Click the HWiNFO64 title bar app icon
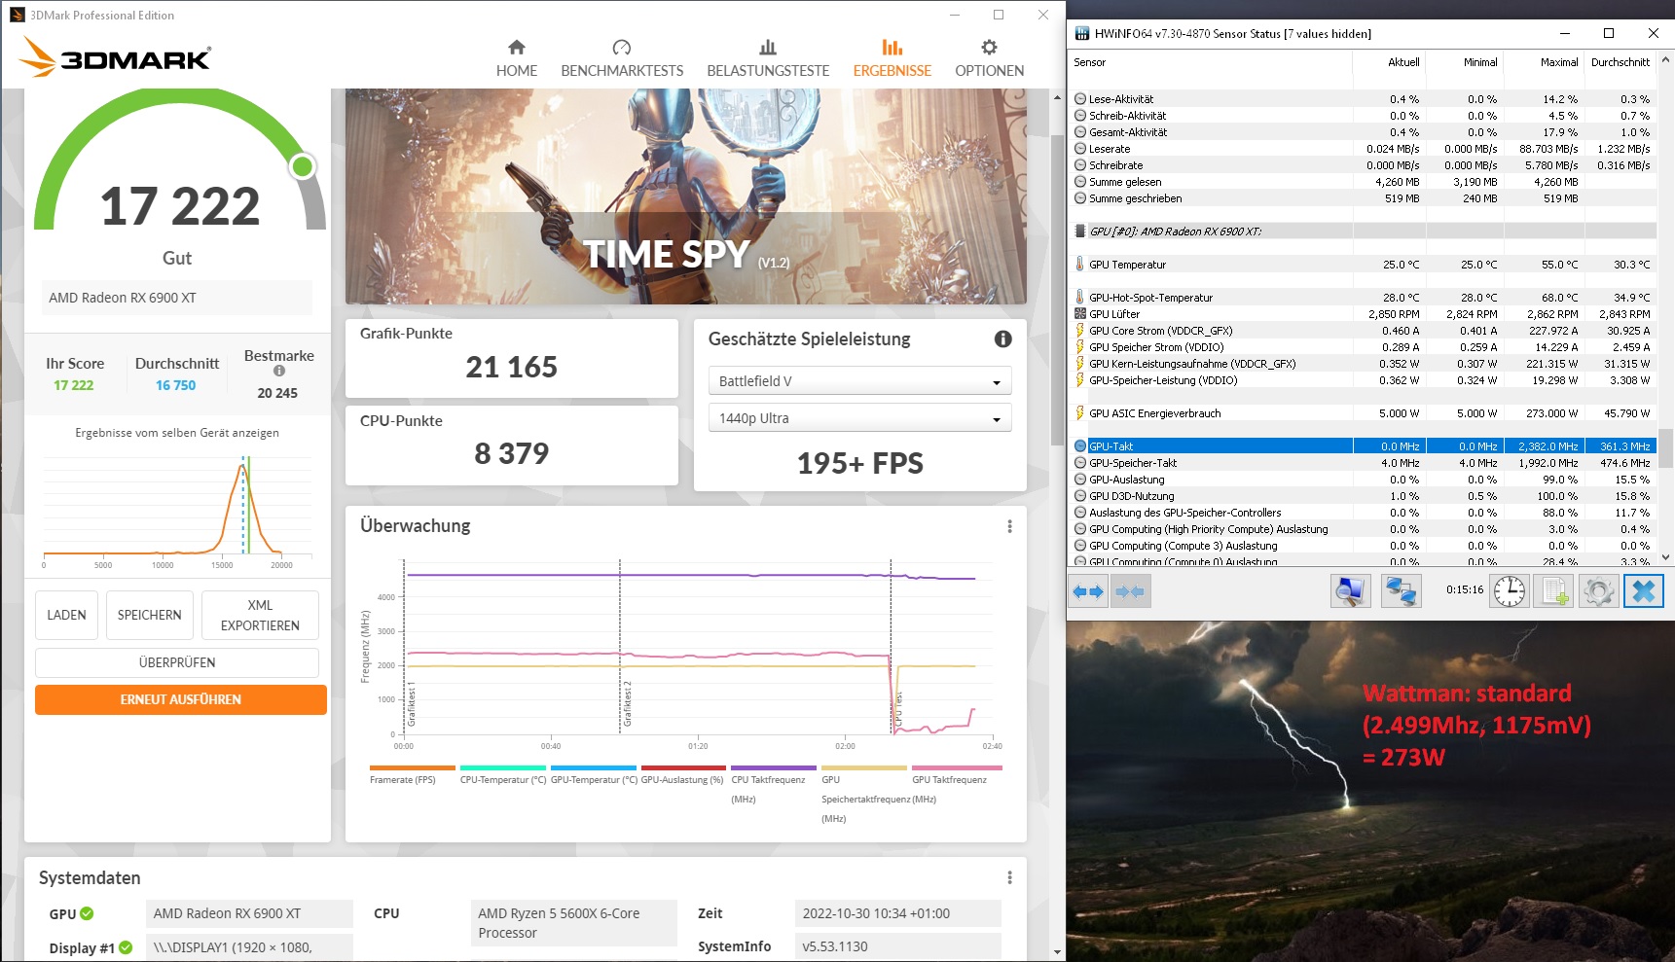Image resolution: width=1675 pixels, height=962 pixels. [x=1081, y=33]
